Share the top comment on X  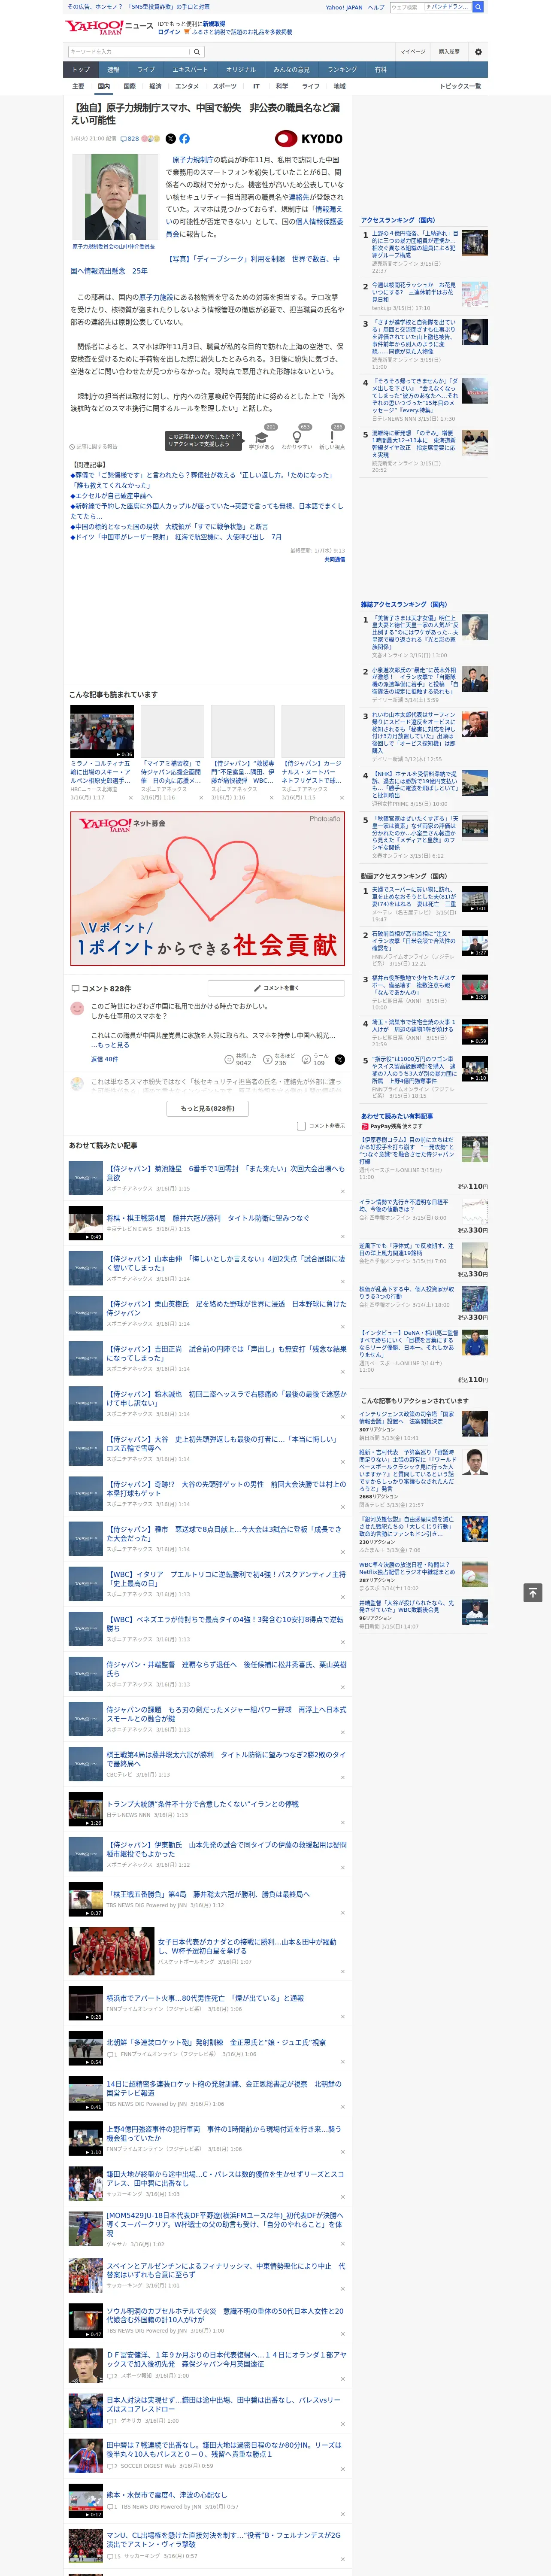pyautogui.click(x=340, y=1059)
